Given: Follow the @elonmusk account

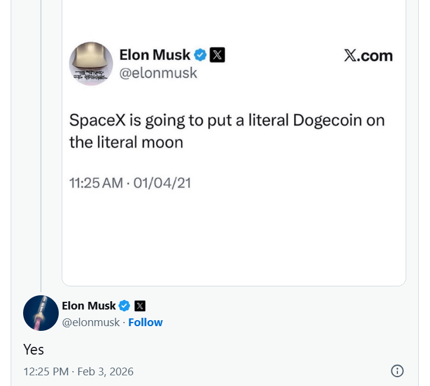Looking at the screenshot, I should [x=145, y=322].
